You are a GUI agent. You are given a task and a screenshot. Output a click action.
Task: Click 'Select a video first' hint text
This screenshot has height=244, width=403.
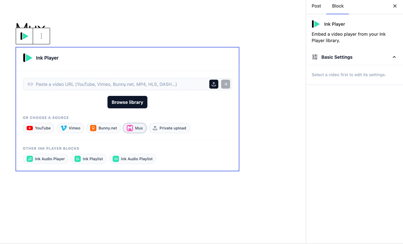coord(349,75)
